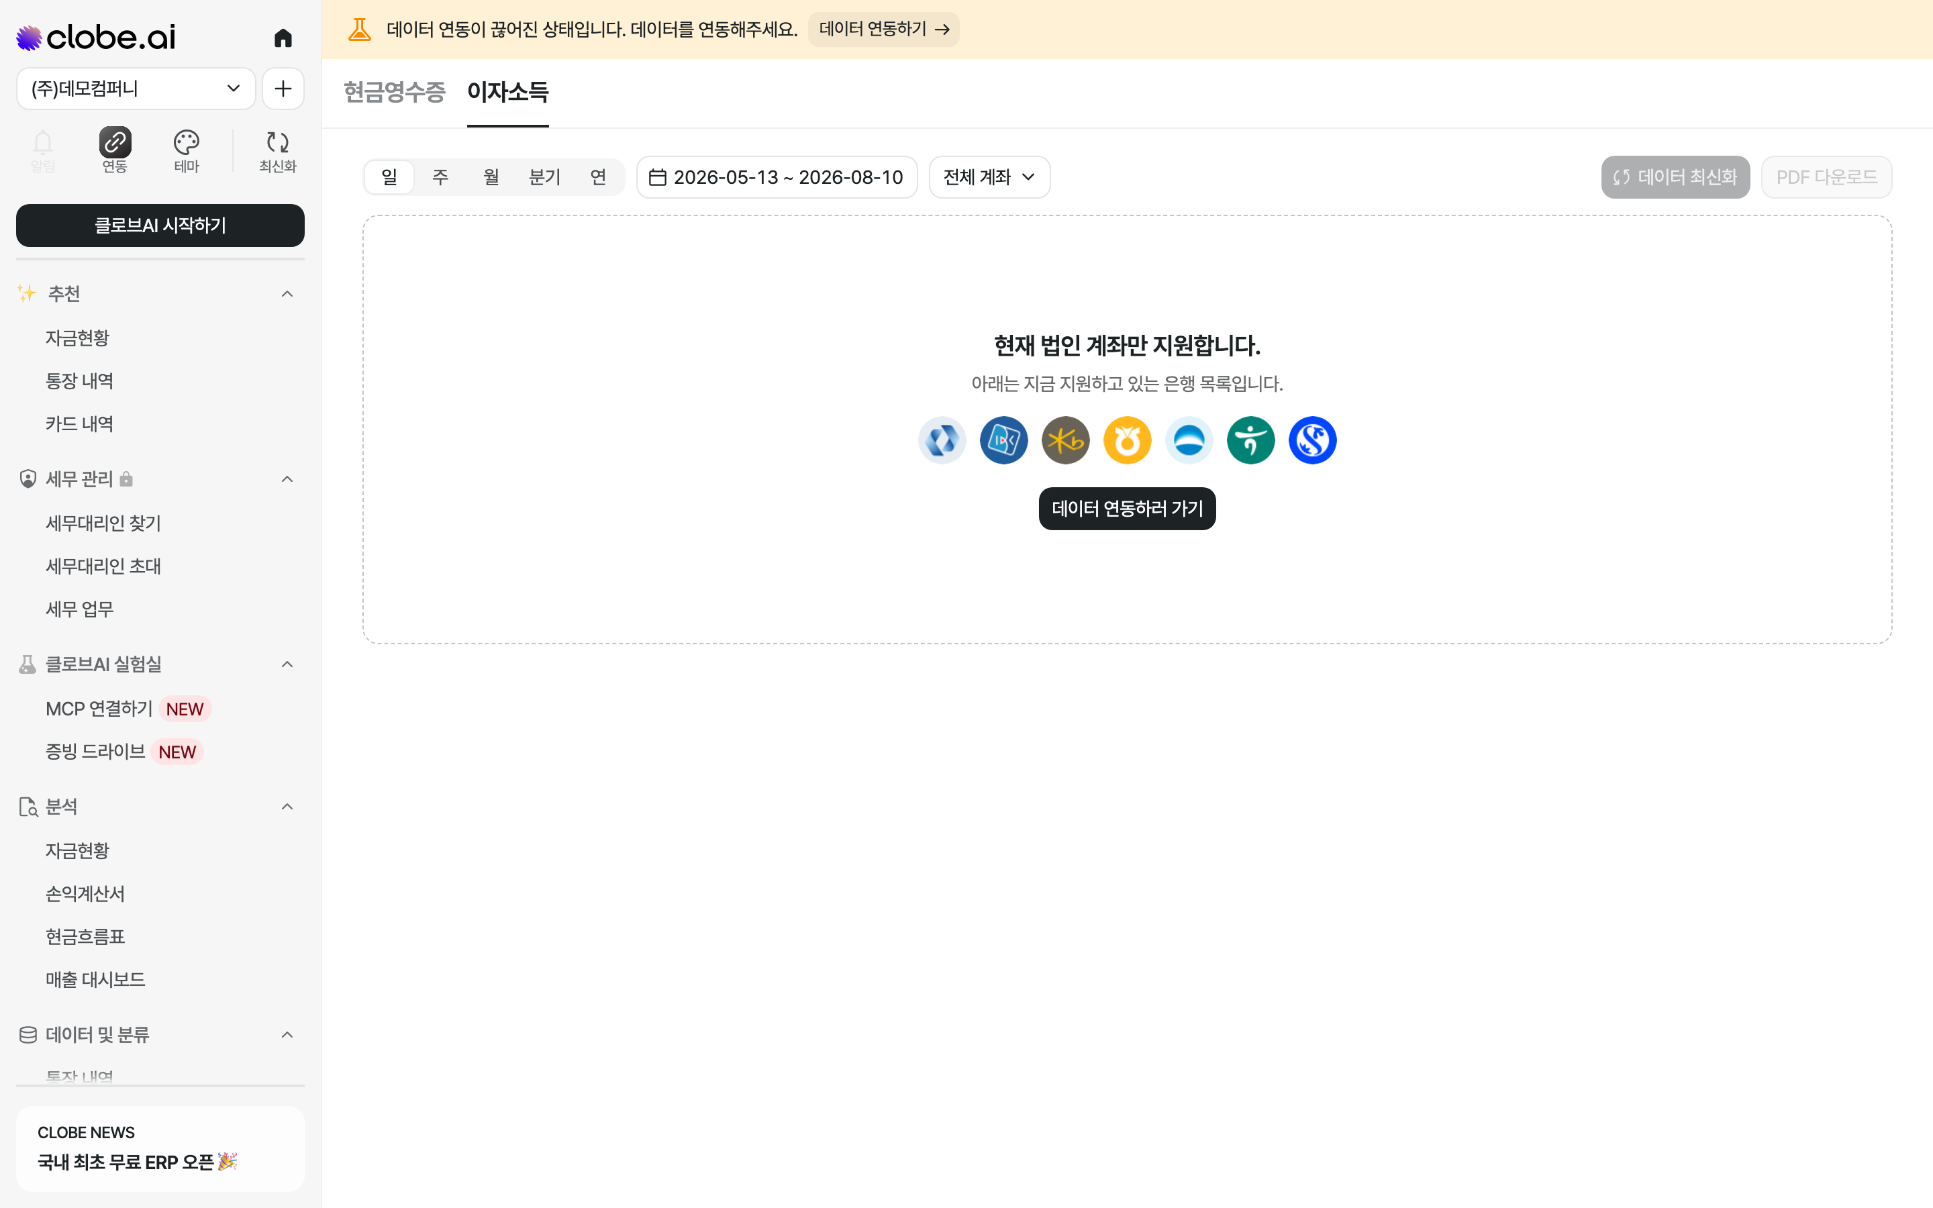The width and height of the screenshot is (1933, 1208).
Task: Select the 연 yearly period toggle
Action: coord(598,177)
